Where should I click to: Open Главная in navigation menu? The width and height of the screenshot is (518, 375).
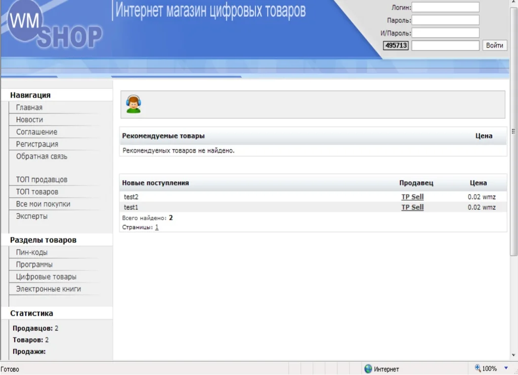(x=29, y=108)
